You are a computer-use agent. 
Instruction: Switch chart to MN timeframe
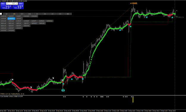[x=68, y=14]
